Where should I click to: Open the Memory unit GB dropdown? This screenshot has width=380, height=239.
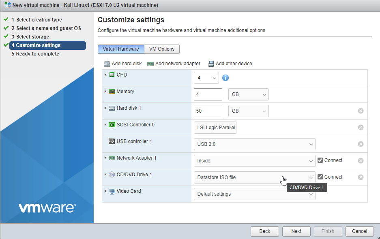click(248, 94)
